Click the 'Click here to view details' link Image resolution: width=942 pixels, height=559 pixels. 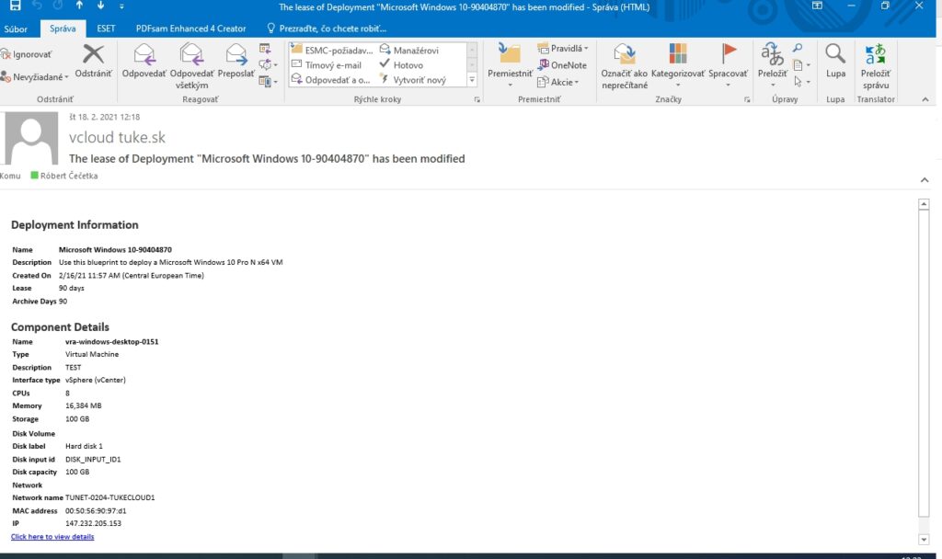click(52, 536)
